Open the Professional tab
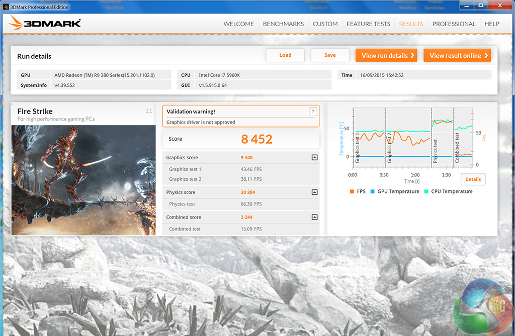The width and height of the screenshot is (515, 336). [454, 24]
